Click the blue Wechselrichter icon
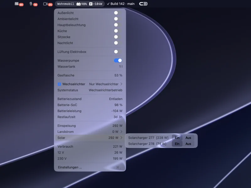251x188 pixels. click(x=59, y=84)
